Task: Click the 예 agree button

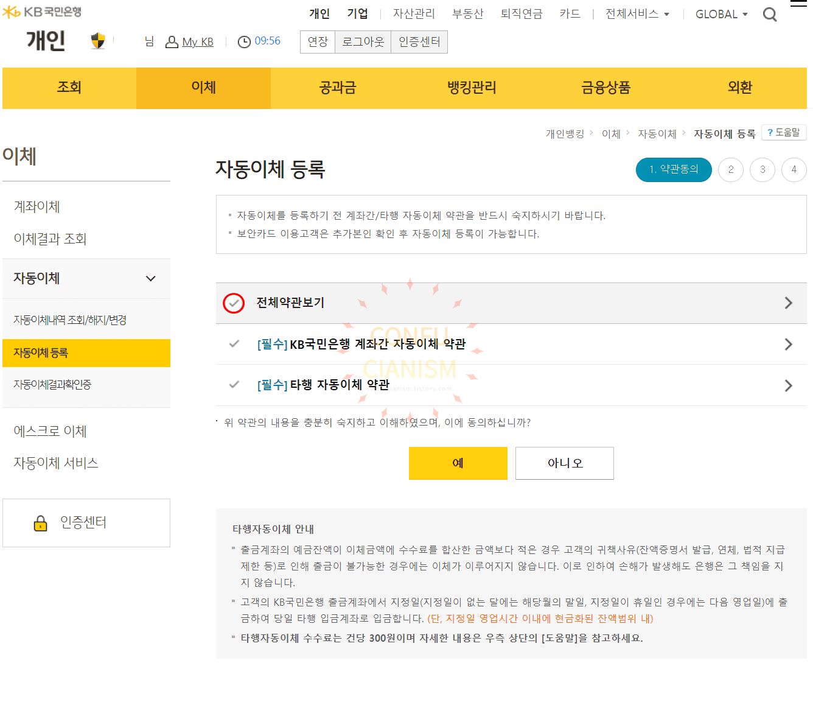Action: point(458,463)
